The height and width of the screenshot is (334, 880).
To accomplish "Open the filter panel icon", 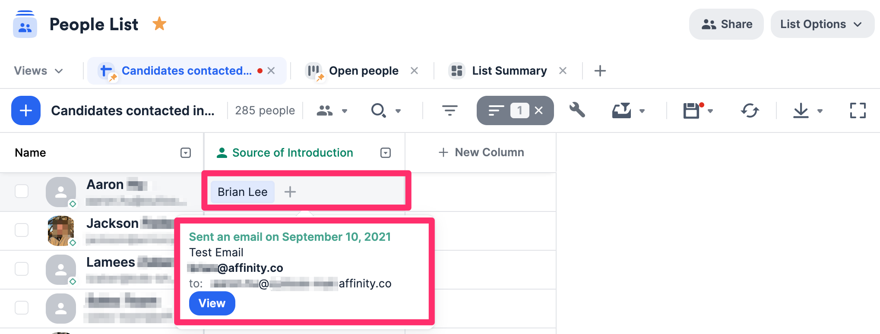I will click(x=450, y=110).
